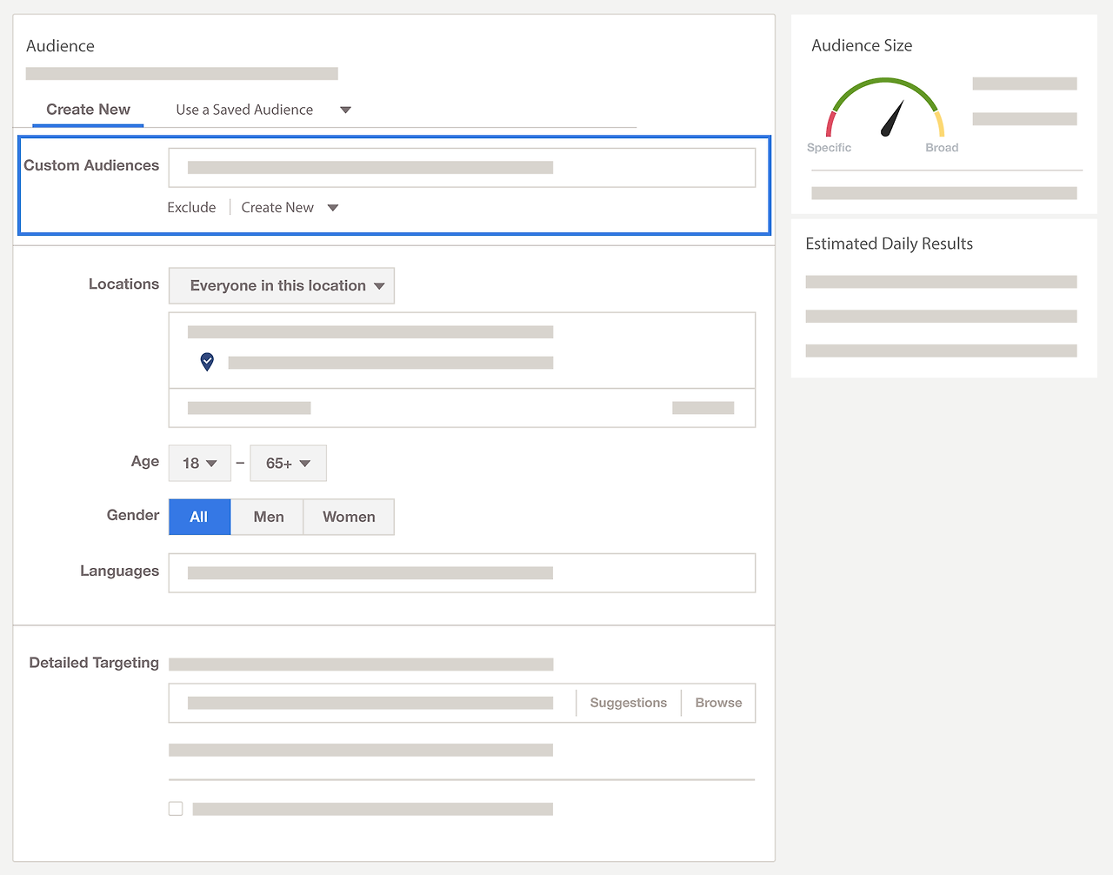Select Women gender option
The image size is (1113, 875).
[x=349, y=517]
